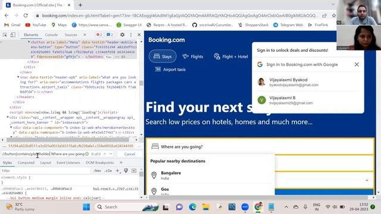Close the Google sign-in popup

point(357,65)
